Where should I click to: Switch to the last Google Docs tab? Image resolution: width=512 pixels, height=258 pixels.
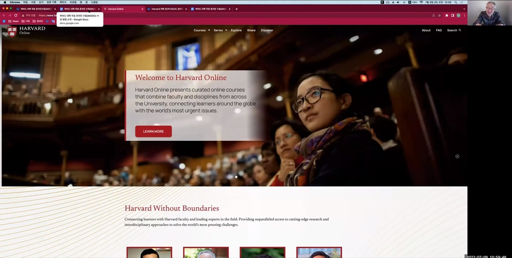(x=211, y=9)
